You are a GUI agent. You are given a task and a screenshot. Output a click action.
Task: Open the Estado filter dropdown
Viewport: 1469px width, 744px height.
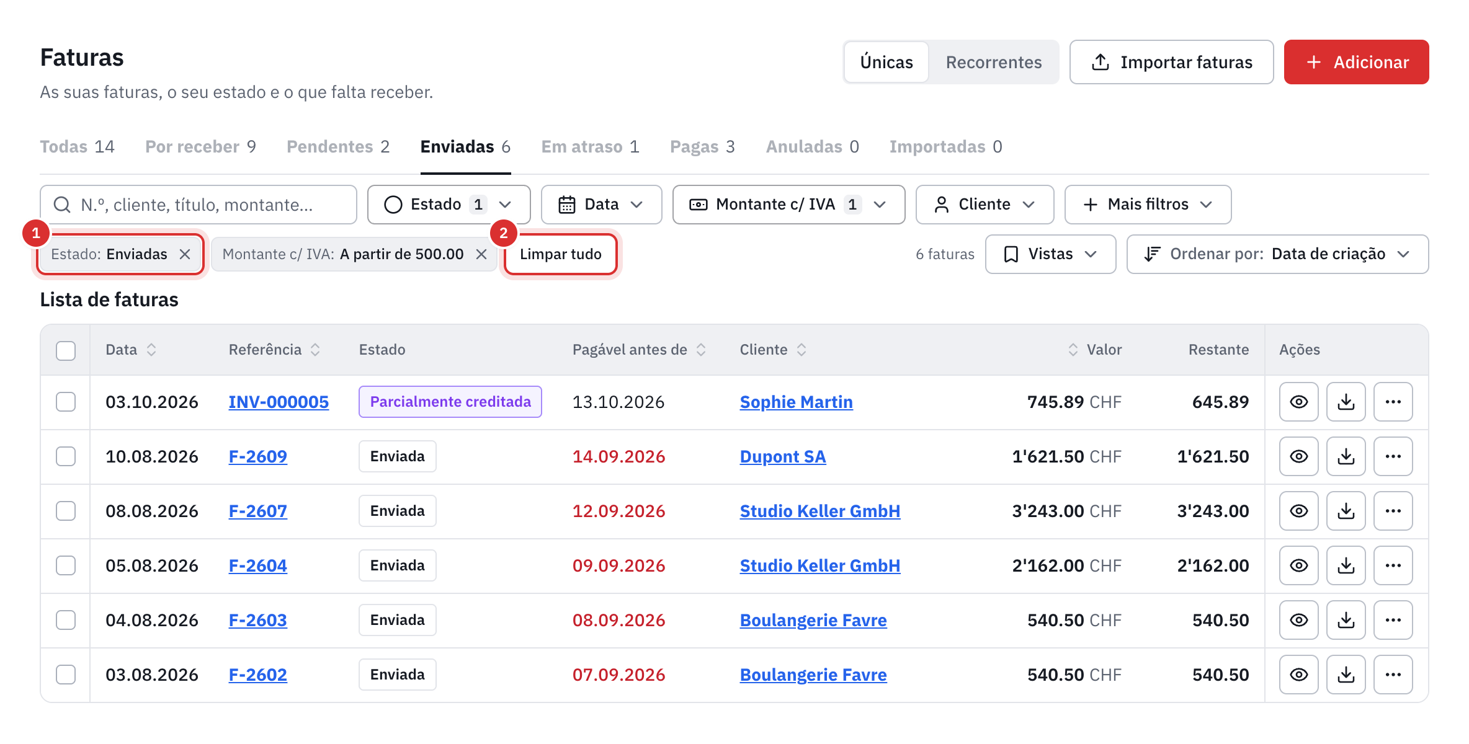tap(449, 205)
